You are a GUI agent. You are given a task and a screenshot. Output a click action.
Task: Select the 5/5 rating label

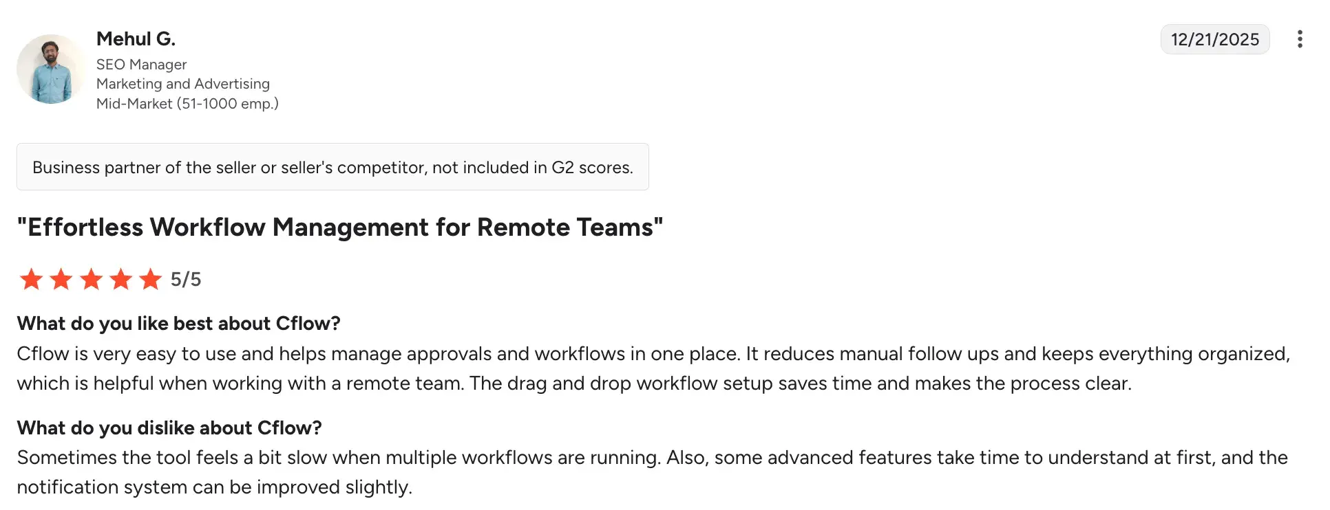(x=185, y=279)
